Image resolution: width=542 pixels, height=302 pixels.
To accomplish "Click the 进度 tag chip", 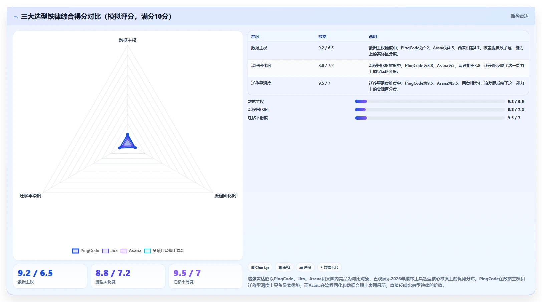I will [305, 267].
